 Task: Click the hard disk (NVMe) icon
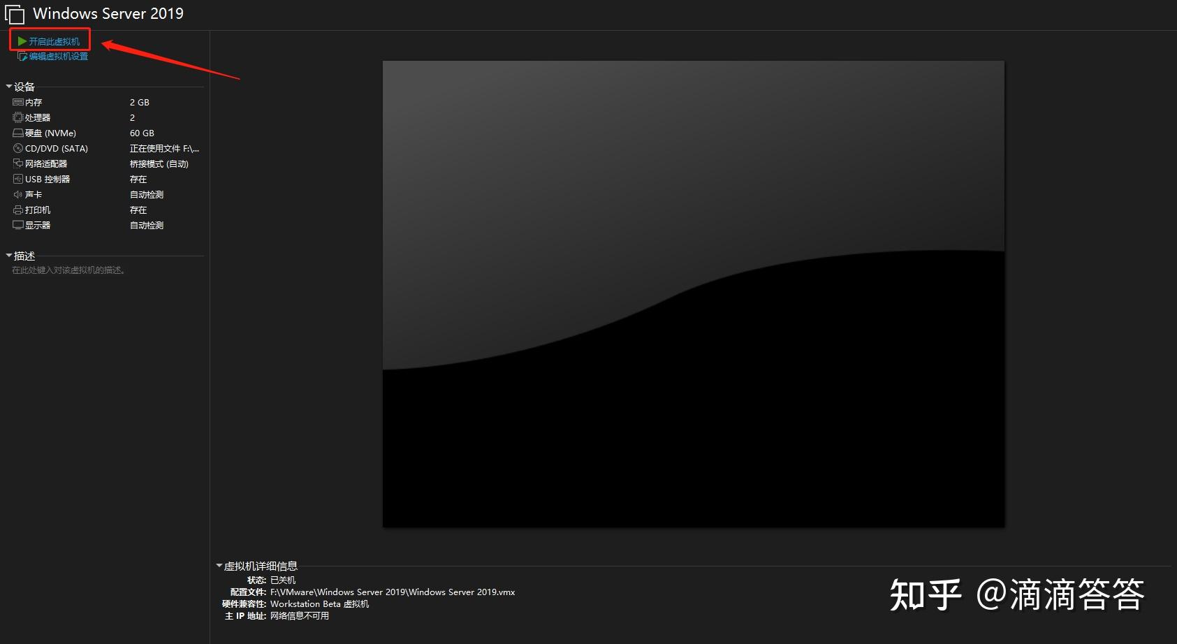click(18, 133)
